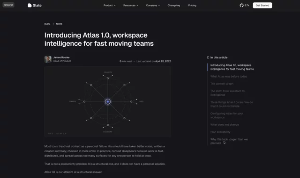Click the Atlas 1.0 hero diagram image

point(108,102)
